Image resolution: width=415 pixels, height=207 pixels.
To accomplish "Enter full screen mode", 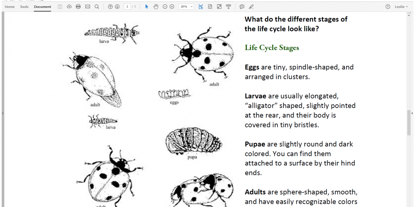I will pyautogui.click(x=219, y=7).
